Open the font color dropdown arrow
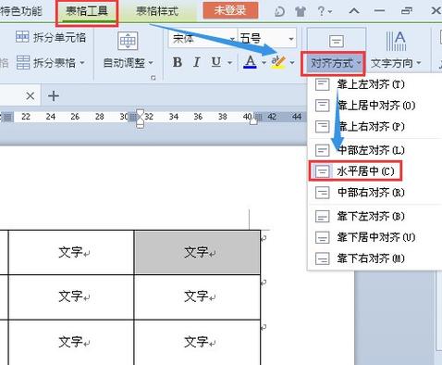The width and height of the screenshot is (442, 365). 264,63
